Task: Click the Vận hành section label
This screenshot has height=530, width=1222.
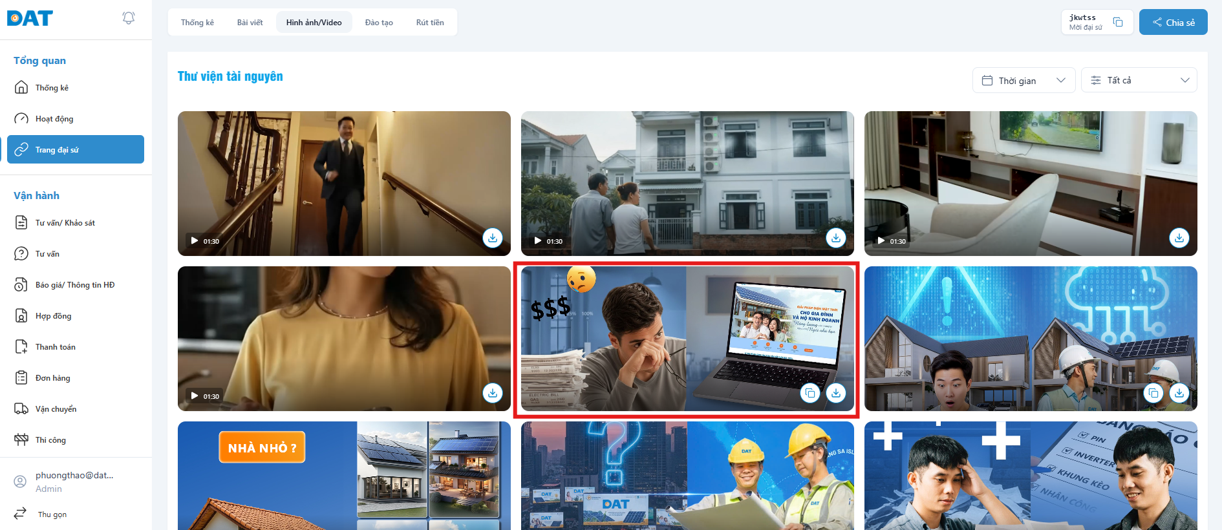Action: [x=37, y=195]
